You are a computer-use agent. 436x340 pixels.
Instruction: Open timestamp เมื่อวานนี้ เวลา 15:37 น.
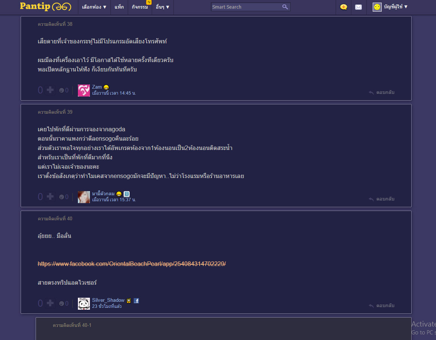point(114,200)
